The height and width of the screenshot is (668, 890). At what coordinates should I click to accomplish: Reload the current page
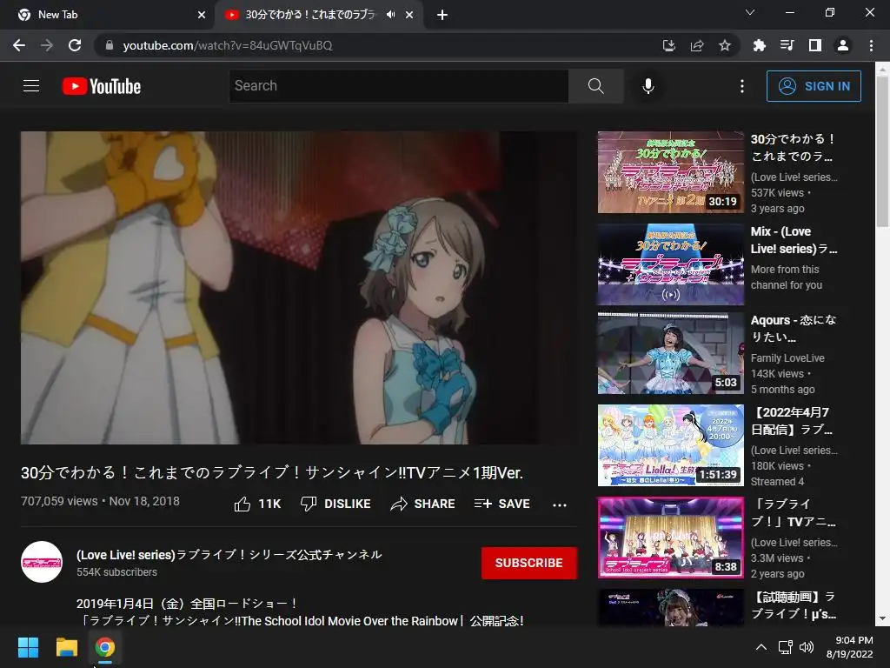click(75, 45)
